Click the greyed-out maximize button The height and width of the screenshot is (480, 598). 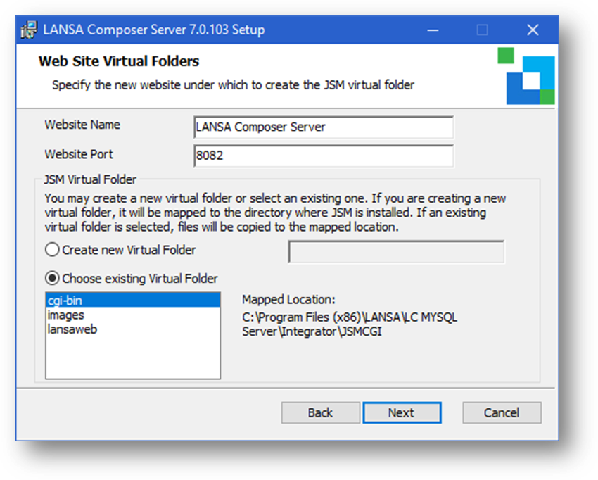(x=482, y=30)
